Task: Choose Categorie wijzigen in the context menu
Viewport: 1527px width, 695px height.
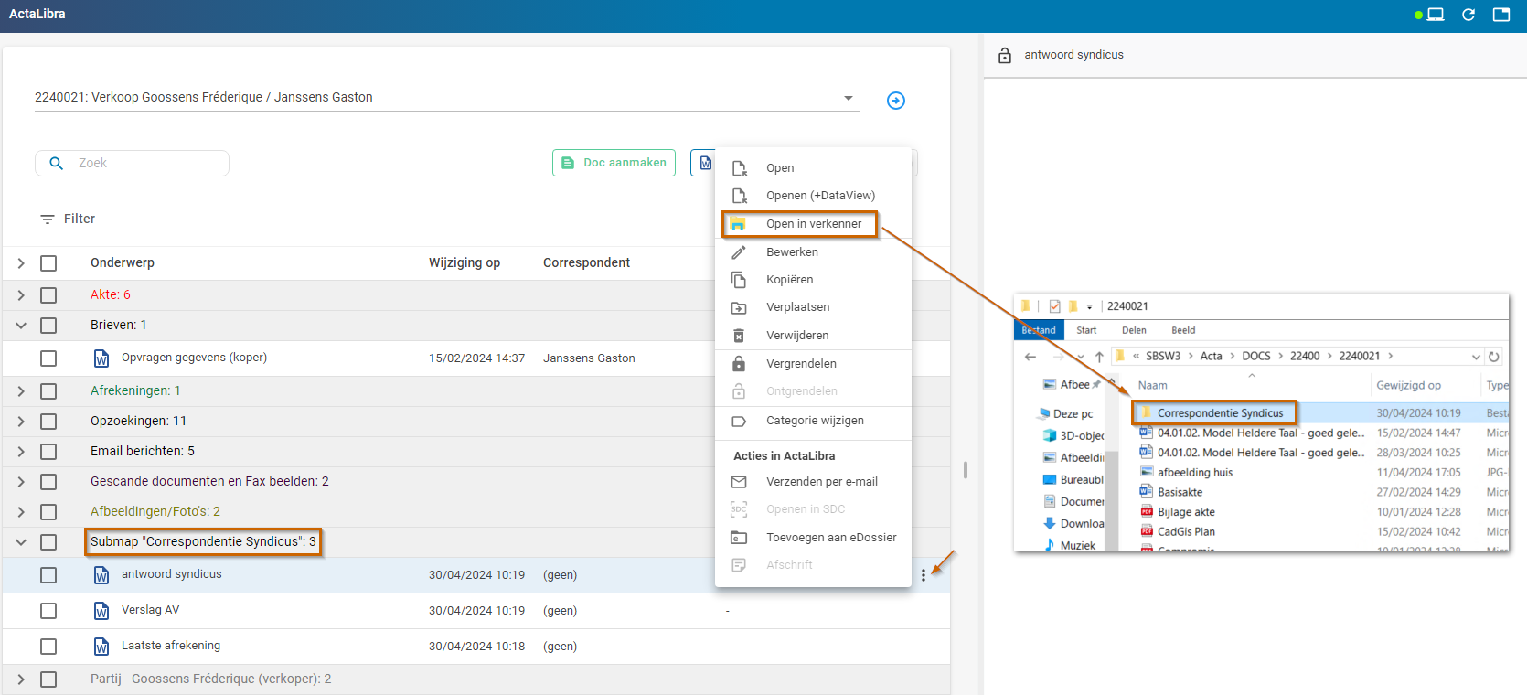Action: coord(813,421)
